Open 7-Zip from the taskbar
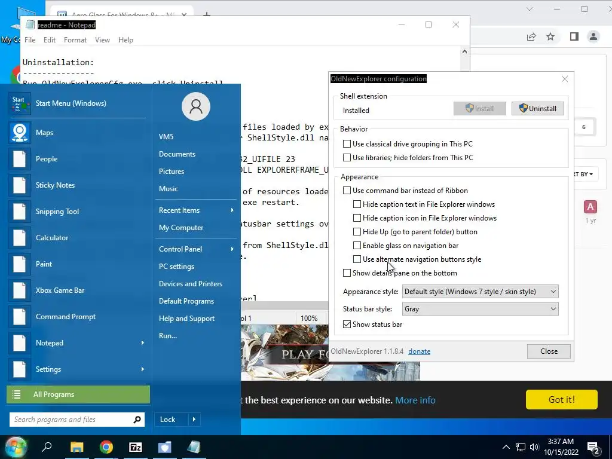This screenshot has height=459, width=612. coord(136,447)
